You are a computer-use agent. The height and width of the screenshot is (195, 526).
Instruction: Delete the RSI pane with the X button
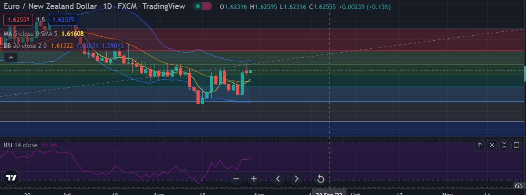492,145
